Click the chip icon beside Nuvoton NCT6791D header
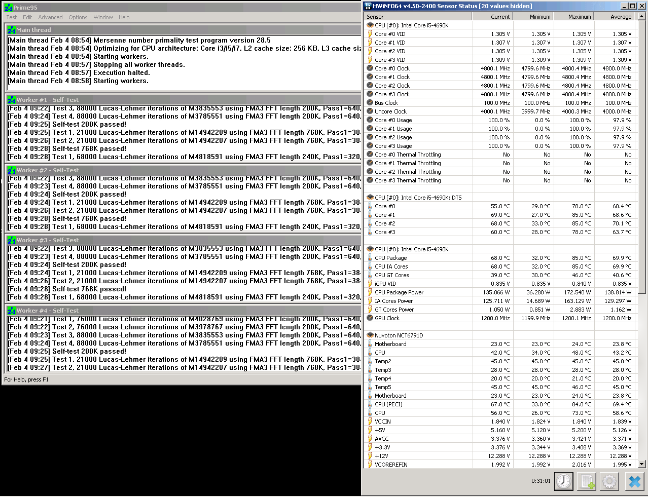The width and height of the screenshot is (648, 497). coord(370,335)
